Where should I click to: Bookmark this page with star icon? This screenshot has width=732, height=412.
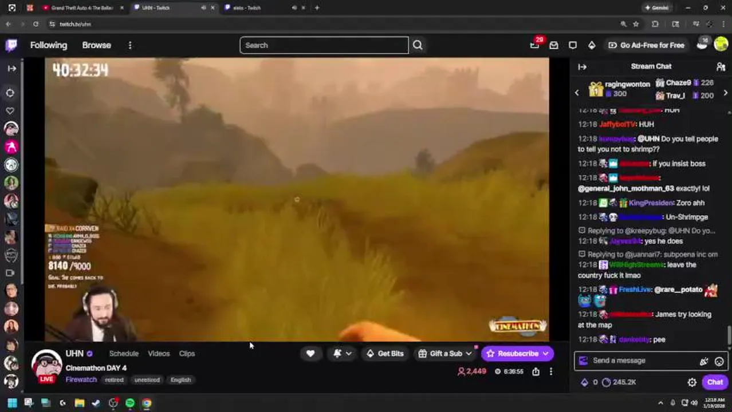(636, 24)
